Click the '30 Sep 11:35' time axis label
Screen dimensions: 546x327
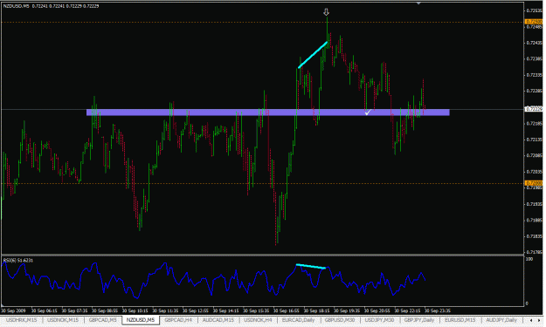tap(165, 311)
